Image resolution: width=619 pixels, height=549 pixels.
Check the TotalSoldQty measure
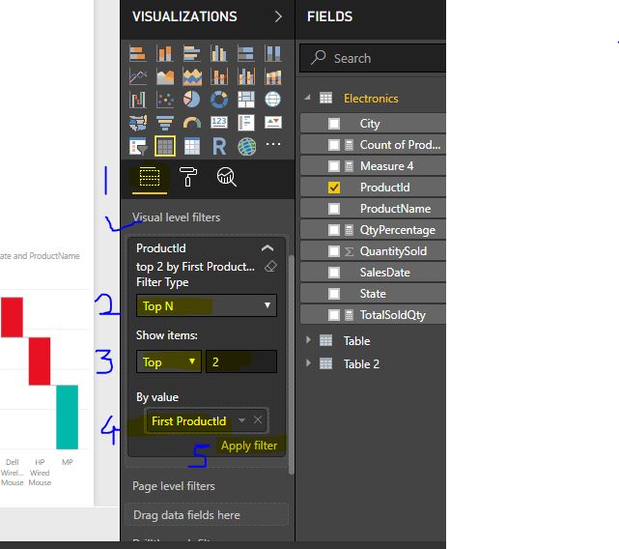[334, 315]
